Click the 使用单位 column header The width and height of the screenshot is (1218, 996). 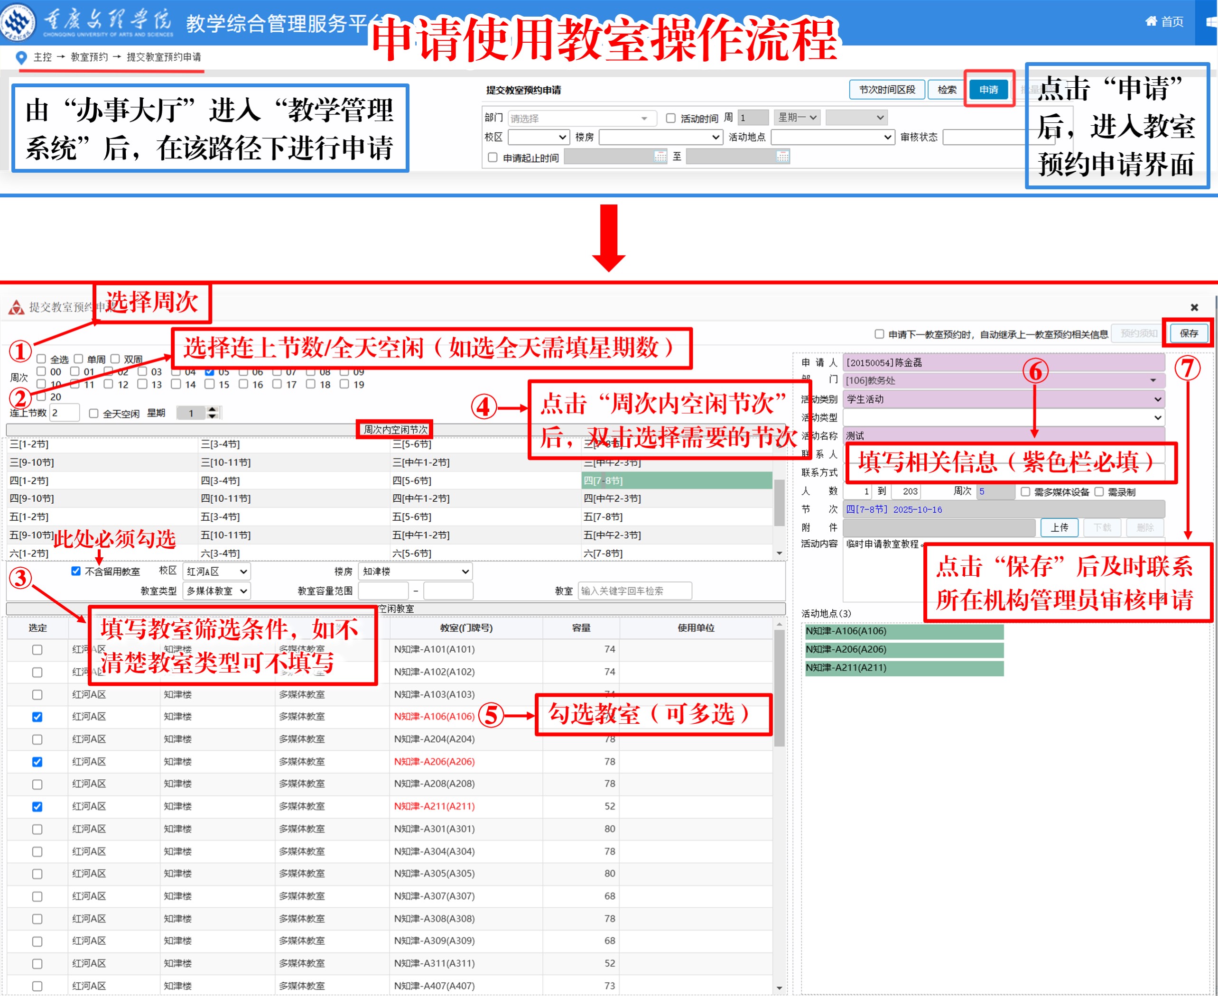696,628
